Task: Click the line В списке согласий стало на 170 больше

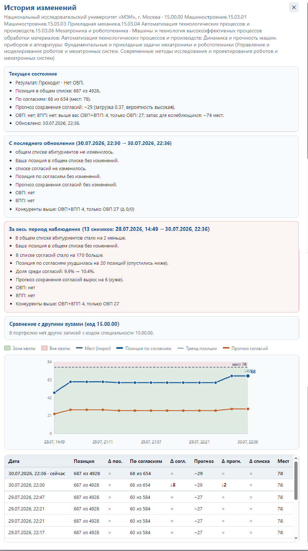Action: [59, 255]
